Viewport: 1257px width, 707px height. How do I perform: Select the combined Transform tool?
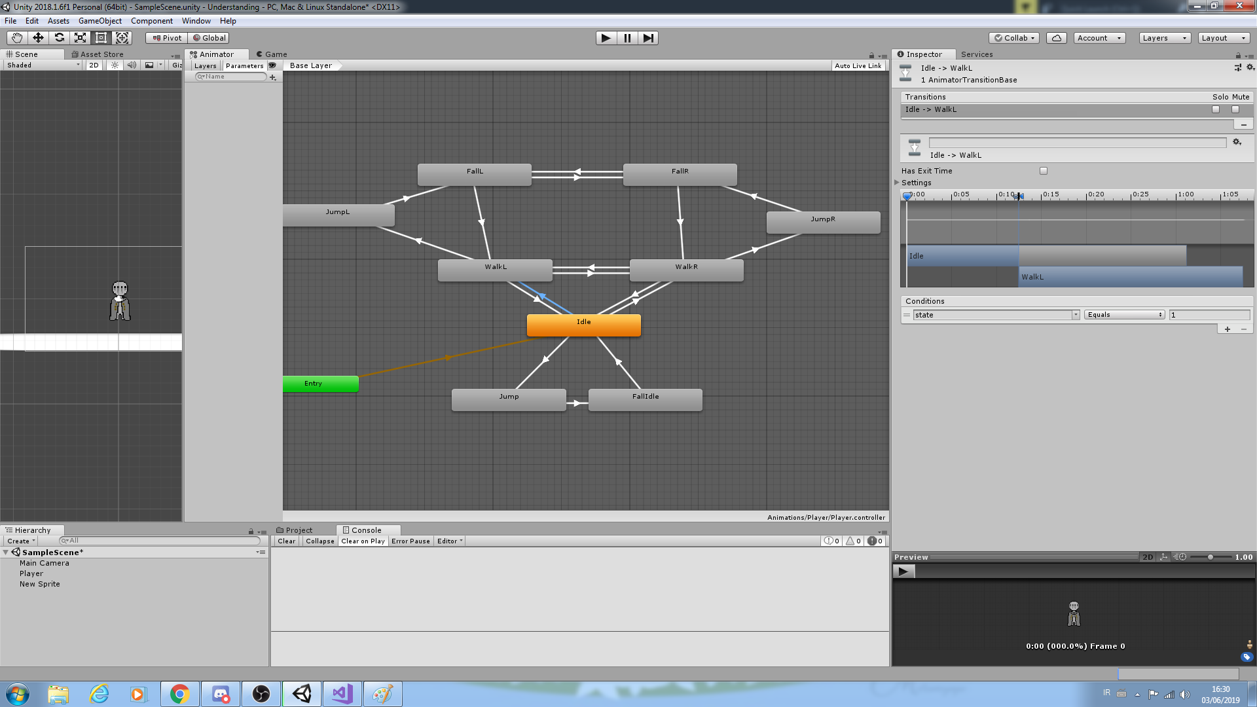[x=122, y=38]
